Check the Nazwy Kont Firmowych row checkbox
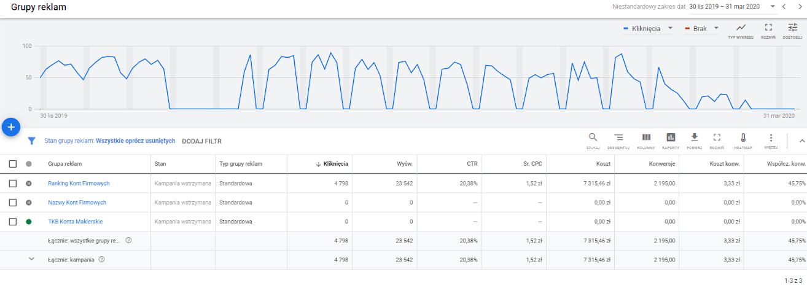This screenshot has width=807, height=291. click(x=13, y=203)
